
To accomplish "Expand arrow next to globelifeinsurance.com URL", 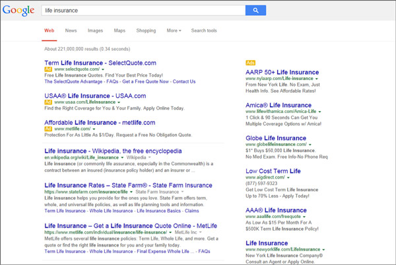I will 310,144.
